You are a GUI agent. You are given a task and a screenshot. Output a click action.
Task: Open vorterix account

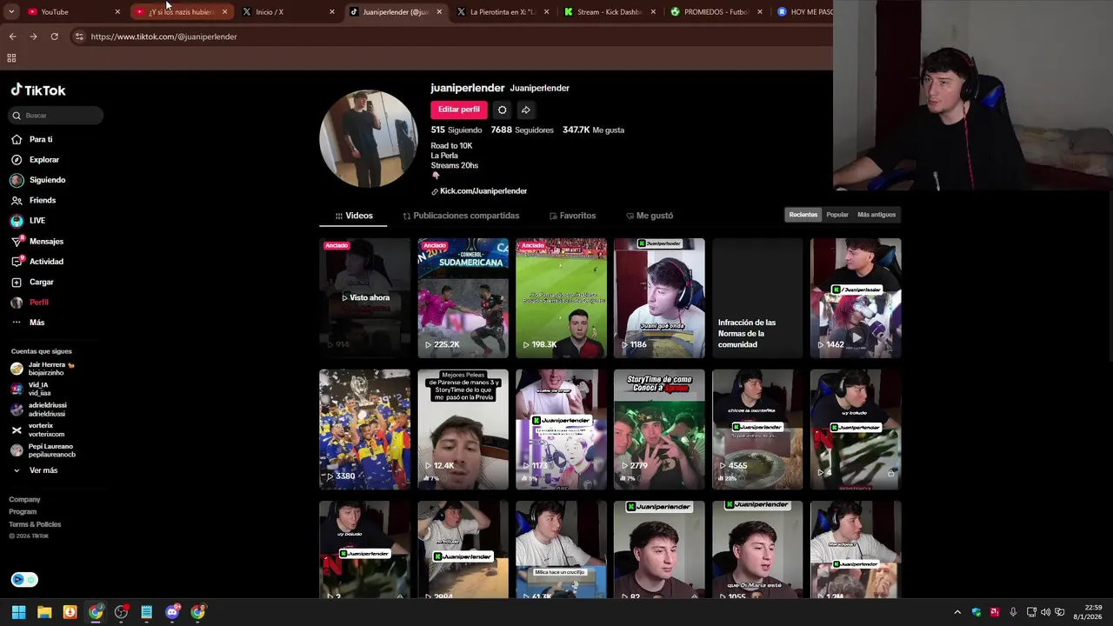point(37,430)
